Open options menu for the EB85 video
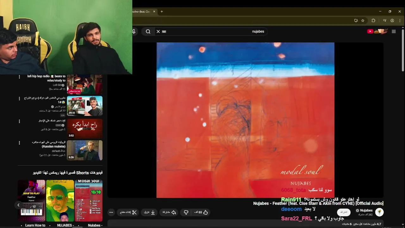This screenshot has height=228, width=405. pos(19,121)
